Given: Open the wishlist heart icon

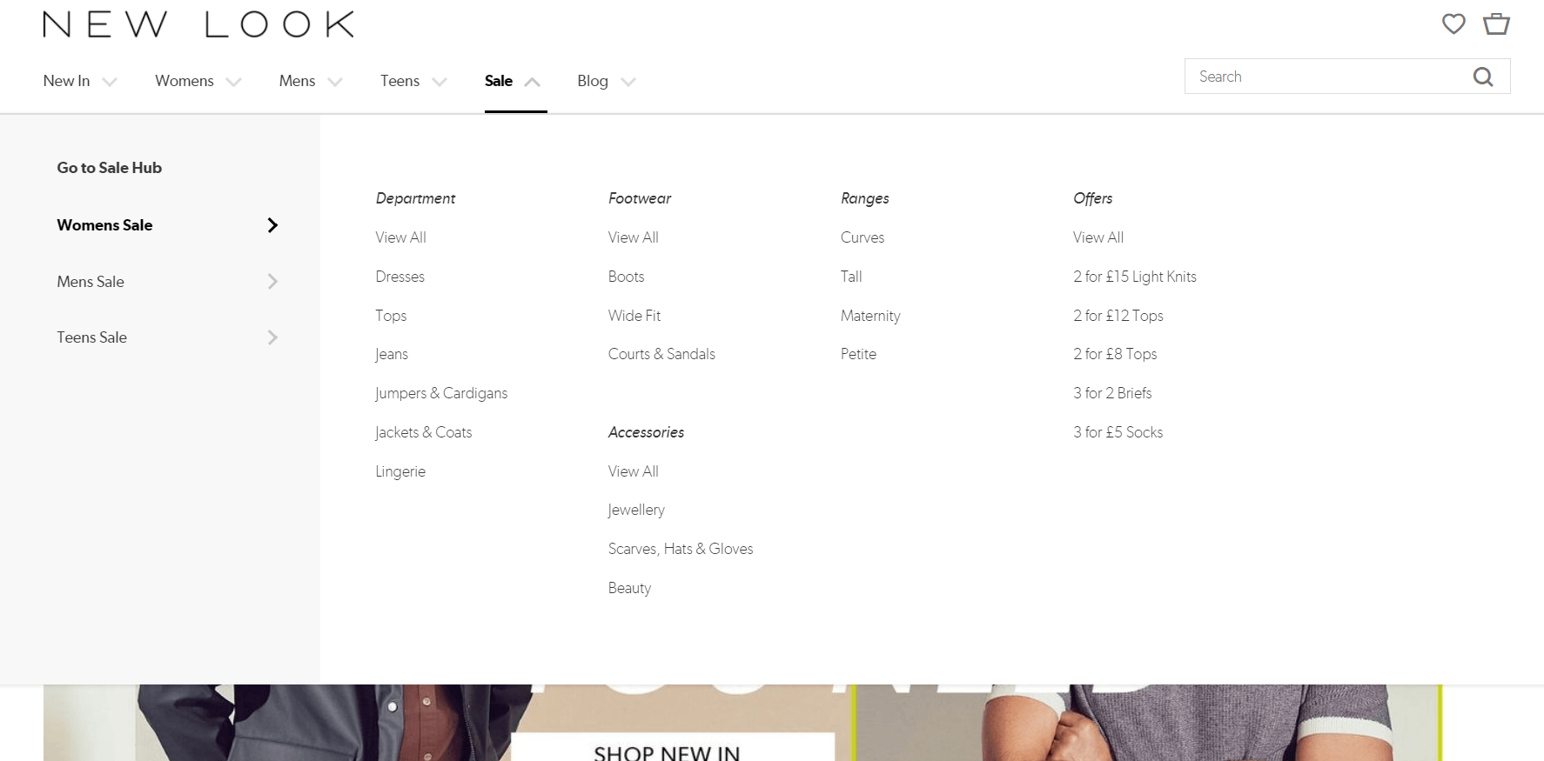Looking at the screenshot, I should point(1453,23).
